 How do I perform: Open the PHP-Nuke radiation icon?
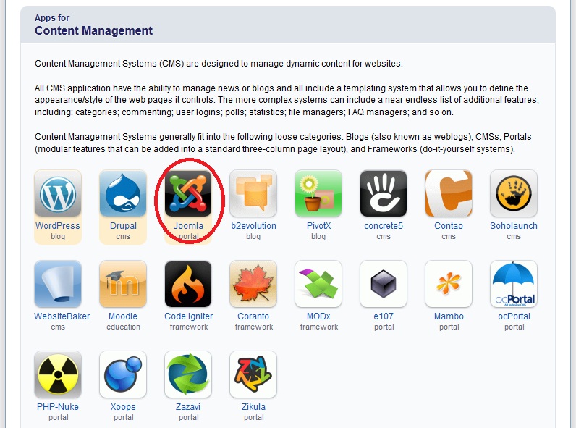pos(58,374)
